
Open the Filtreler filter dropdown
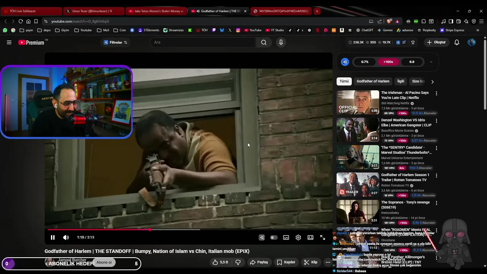click(x=116, y=42)
